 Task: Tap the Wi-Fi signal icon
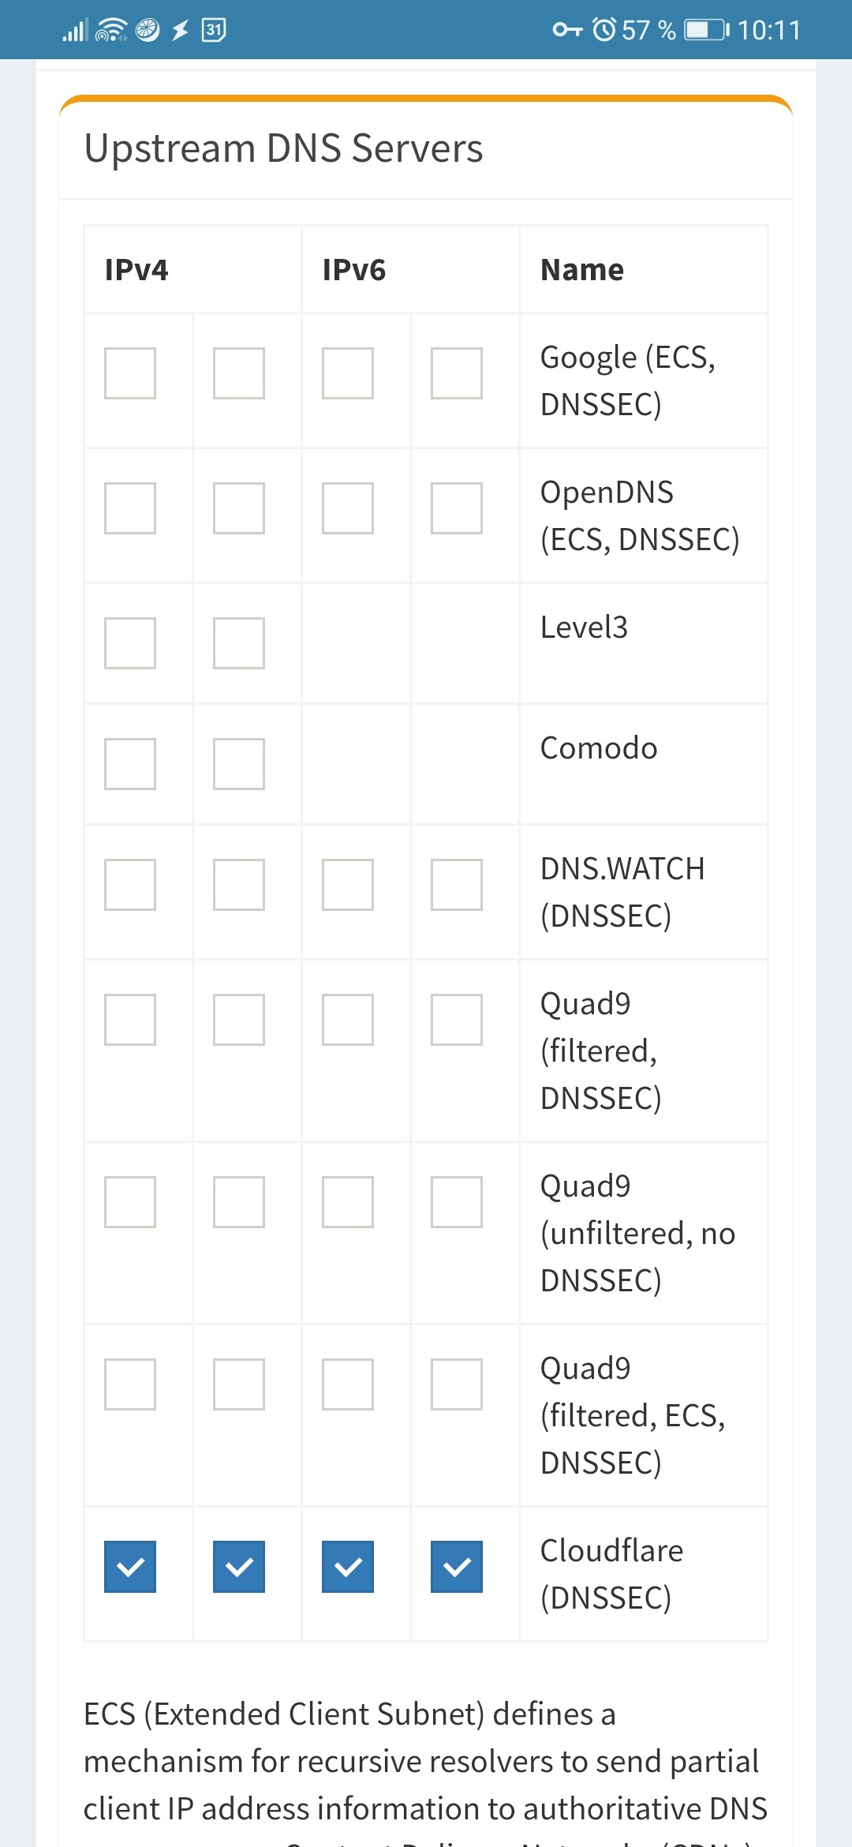(x=111, y=30)
